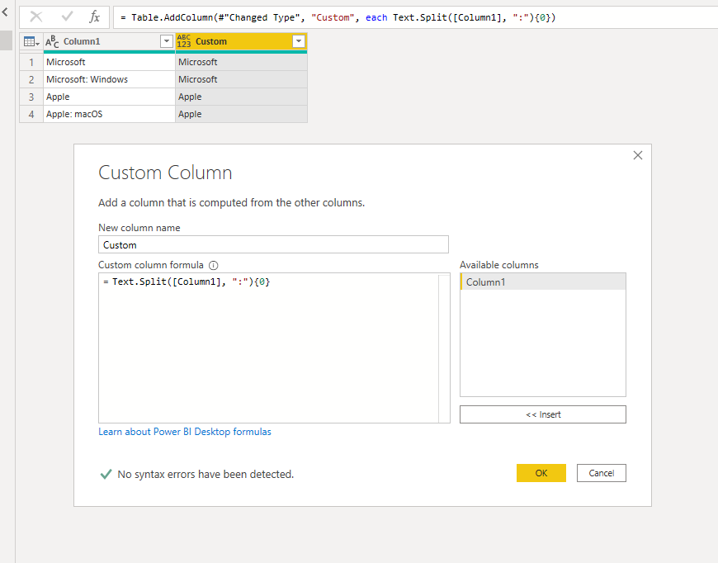The width and height of the screenshot is (718, 563).
Task: Select the Column1 header
Action: pyautogui.click(x=109, y=41)
